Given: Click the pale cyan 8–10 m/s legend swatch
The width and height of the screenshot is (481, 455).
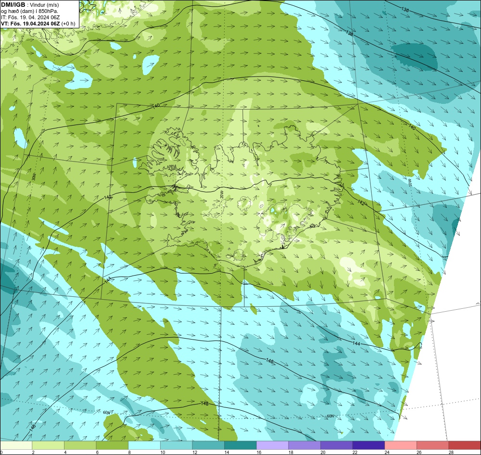Looking at the screenshot, I should click(144, 445).
